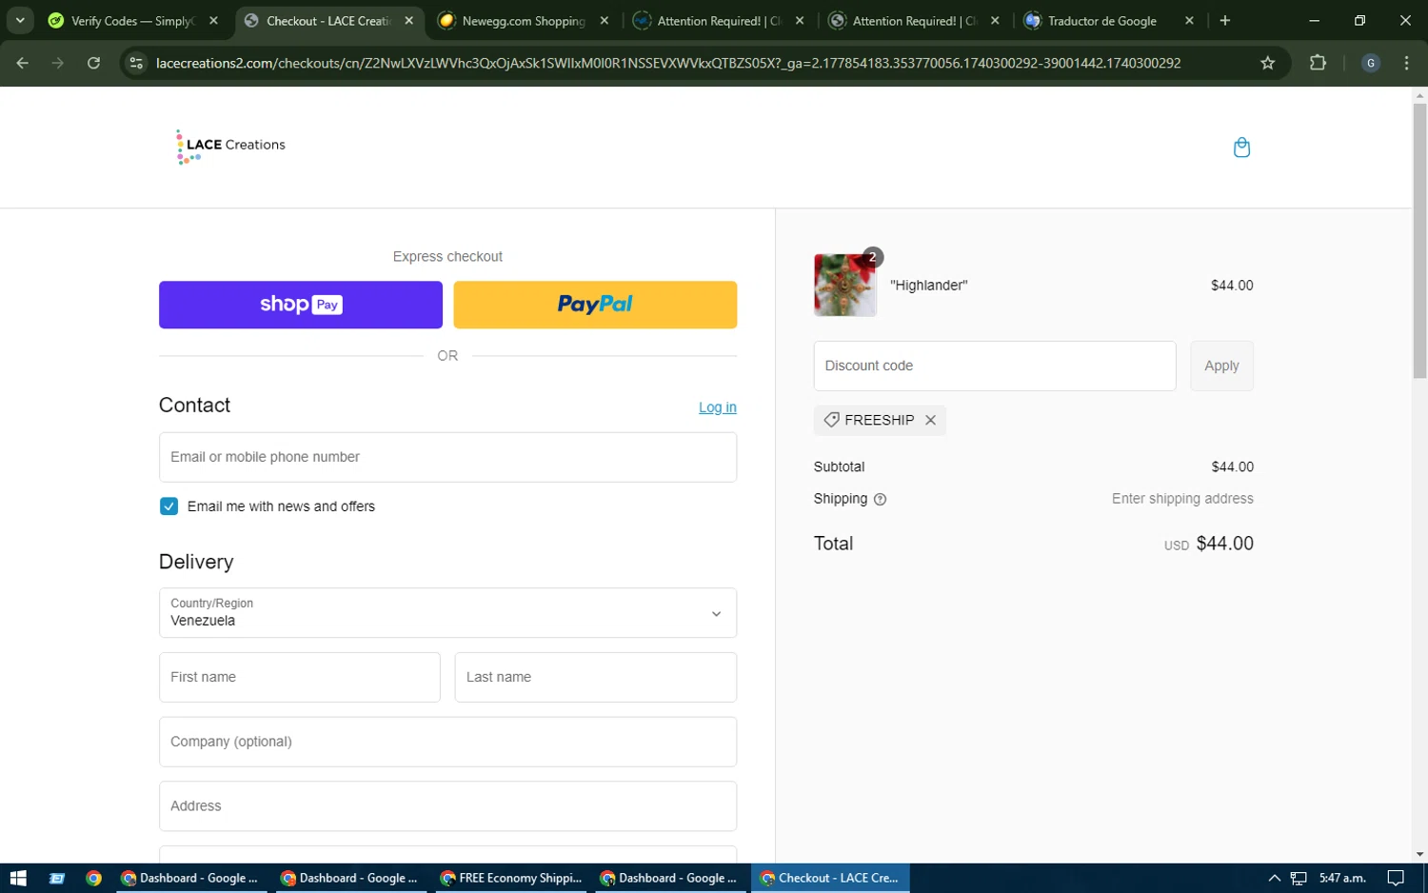This screenshot has width=1428, height=893.
Task: Close the Newegg.com Shopping tab
Action: pos(604,20)
